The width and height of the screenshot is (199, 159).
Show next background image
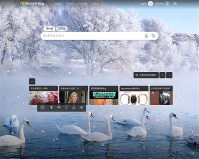pos(169,75)
